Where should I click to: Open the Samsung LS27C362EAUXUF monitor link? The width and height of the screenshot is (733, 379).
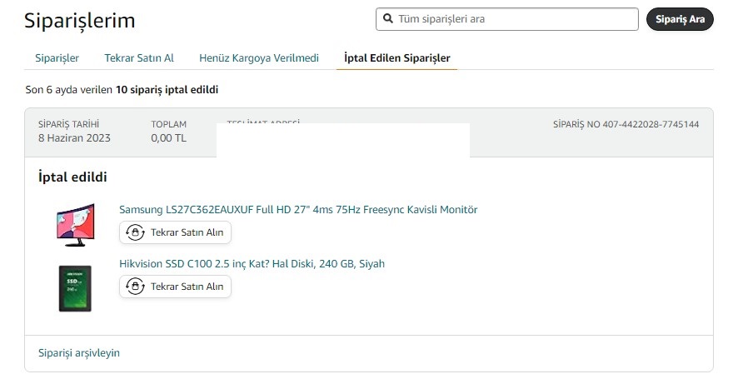[x=298, y=210]
